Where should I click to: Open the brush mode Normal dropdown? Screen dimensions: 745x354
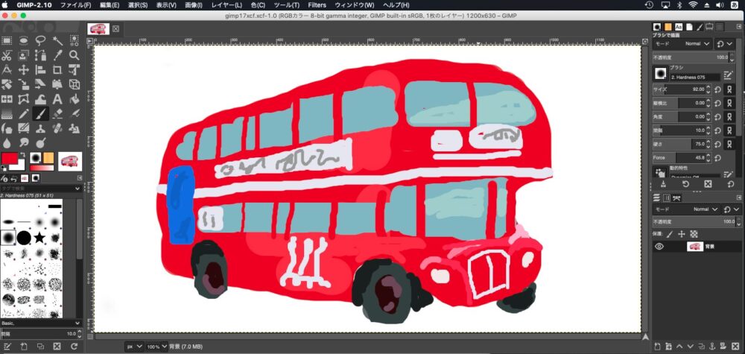(x=697, y=44)
